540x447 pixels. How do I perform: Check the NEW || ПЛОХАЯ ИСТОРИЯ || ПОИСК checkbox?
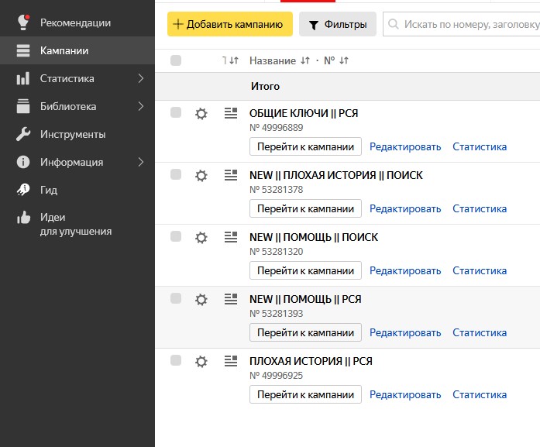(176, 174)
